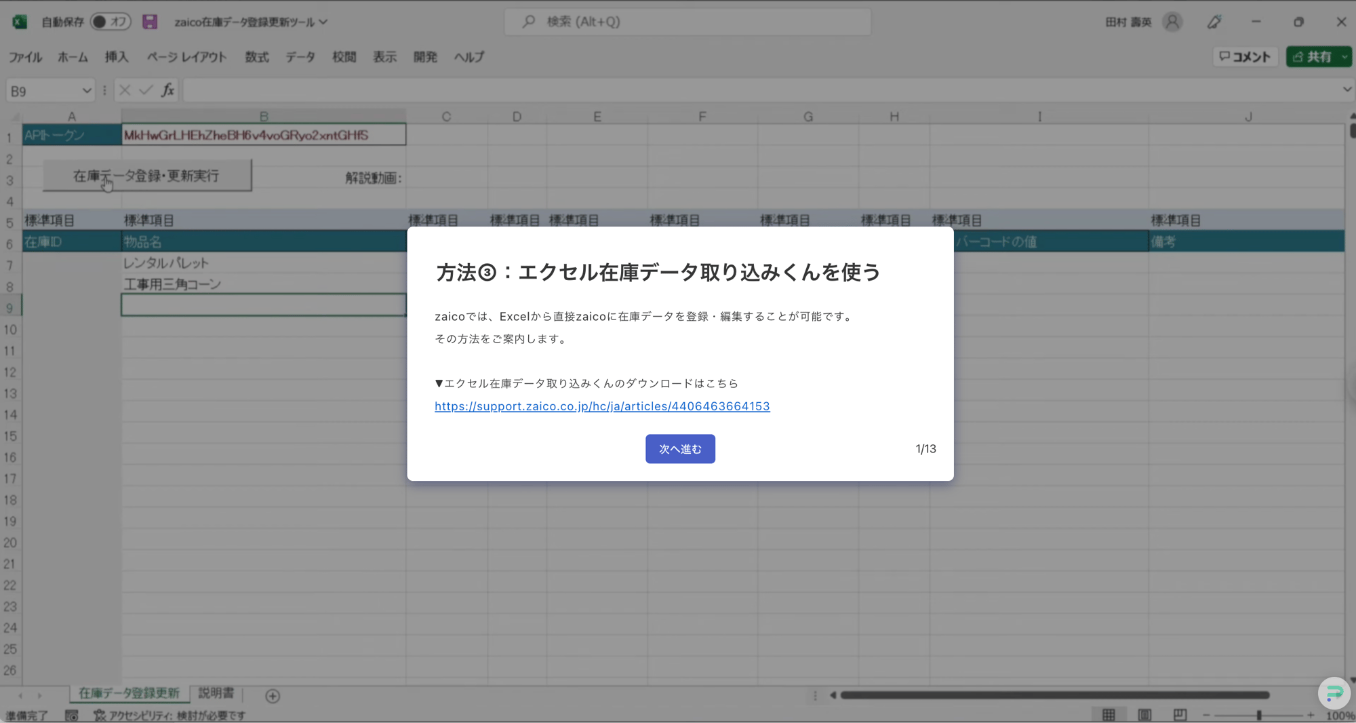Switch to the 説明書 sheet tab
Viewport: 1356px width, 723px height.
(216, 693)
